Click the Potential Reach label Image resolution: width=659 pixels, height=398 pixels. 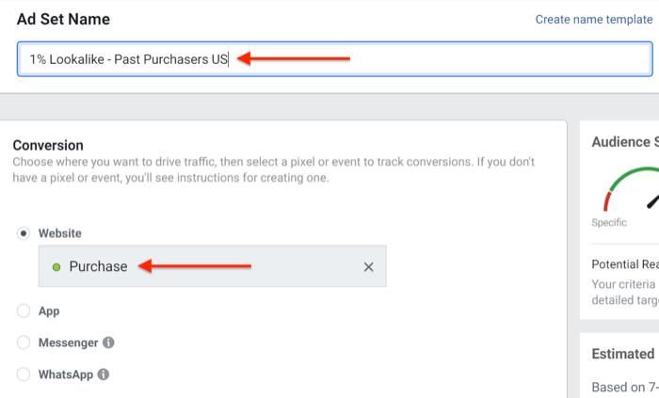624,264
